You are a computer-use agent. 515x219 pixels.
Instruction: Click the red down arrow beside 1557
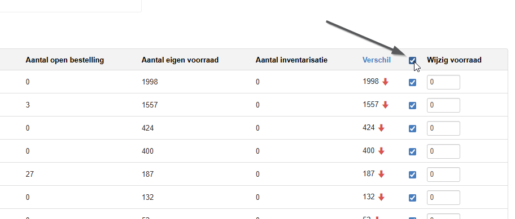(x=385, y=105)
